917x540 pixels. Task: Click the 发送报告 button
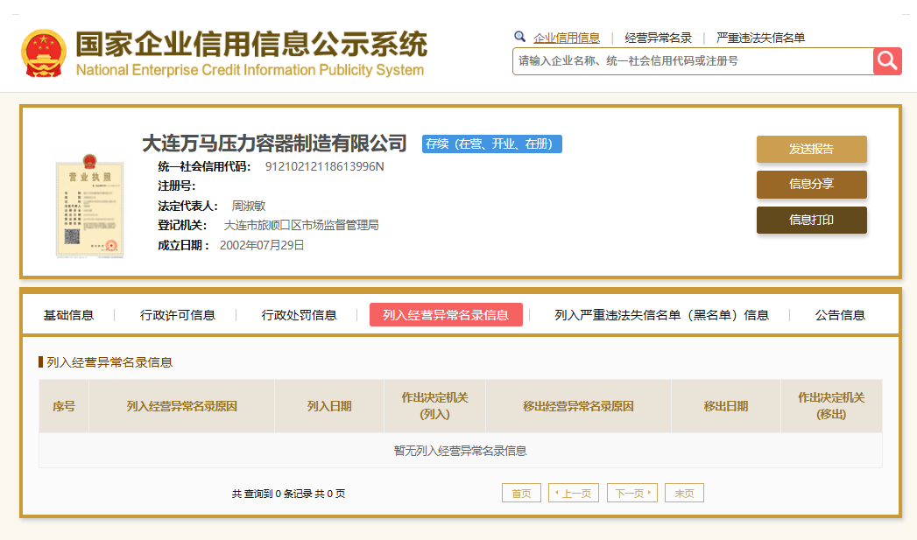coord(812,149)
